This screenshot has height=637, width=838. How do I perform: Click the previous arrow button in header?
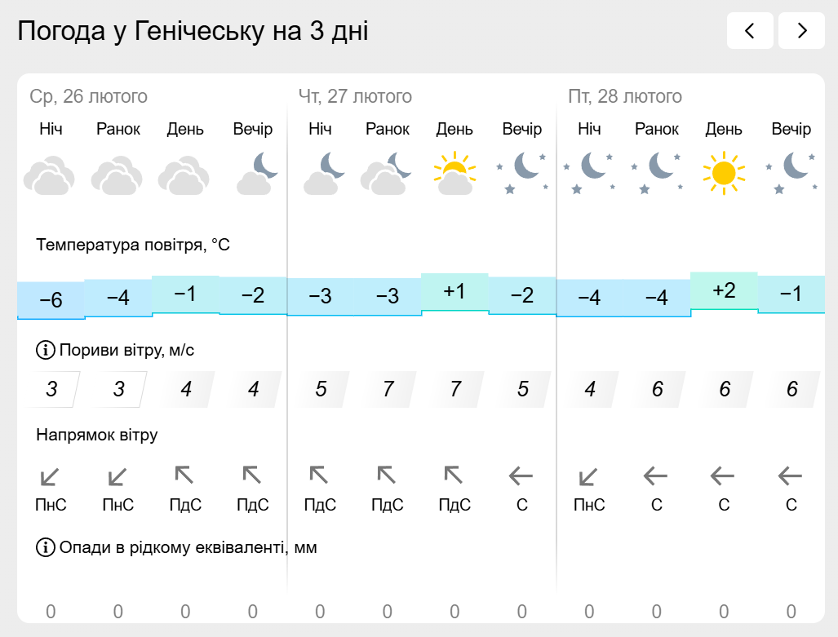click(750, 30)
